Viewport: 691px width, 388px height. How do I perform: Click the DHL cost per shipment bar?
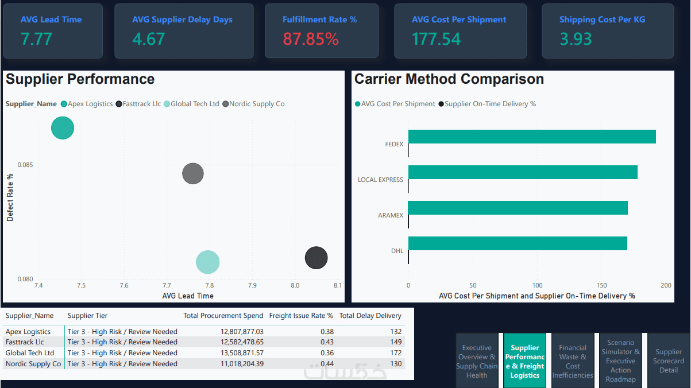tap(518, 243)
